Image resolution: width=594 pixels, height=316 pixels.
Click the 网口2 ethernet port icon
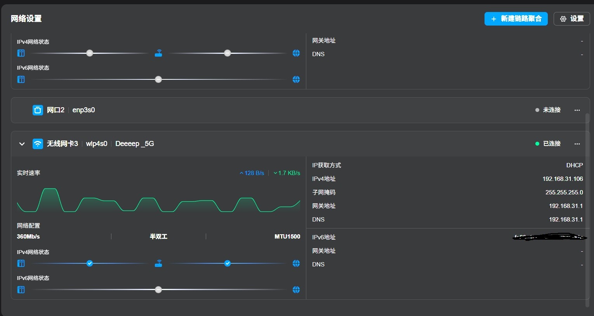point(38,110)
